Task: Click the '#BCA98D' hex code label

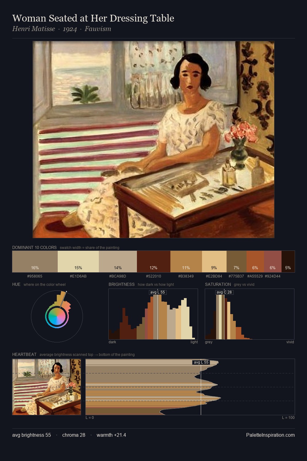Action: pos(118,276)
